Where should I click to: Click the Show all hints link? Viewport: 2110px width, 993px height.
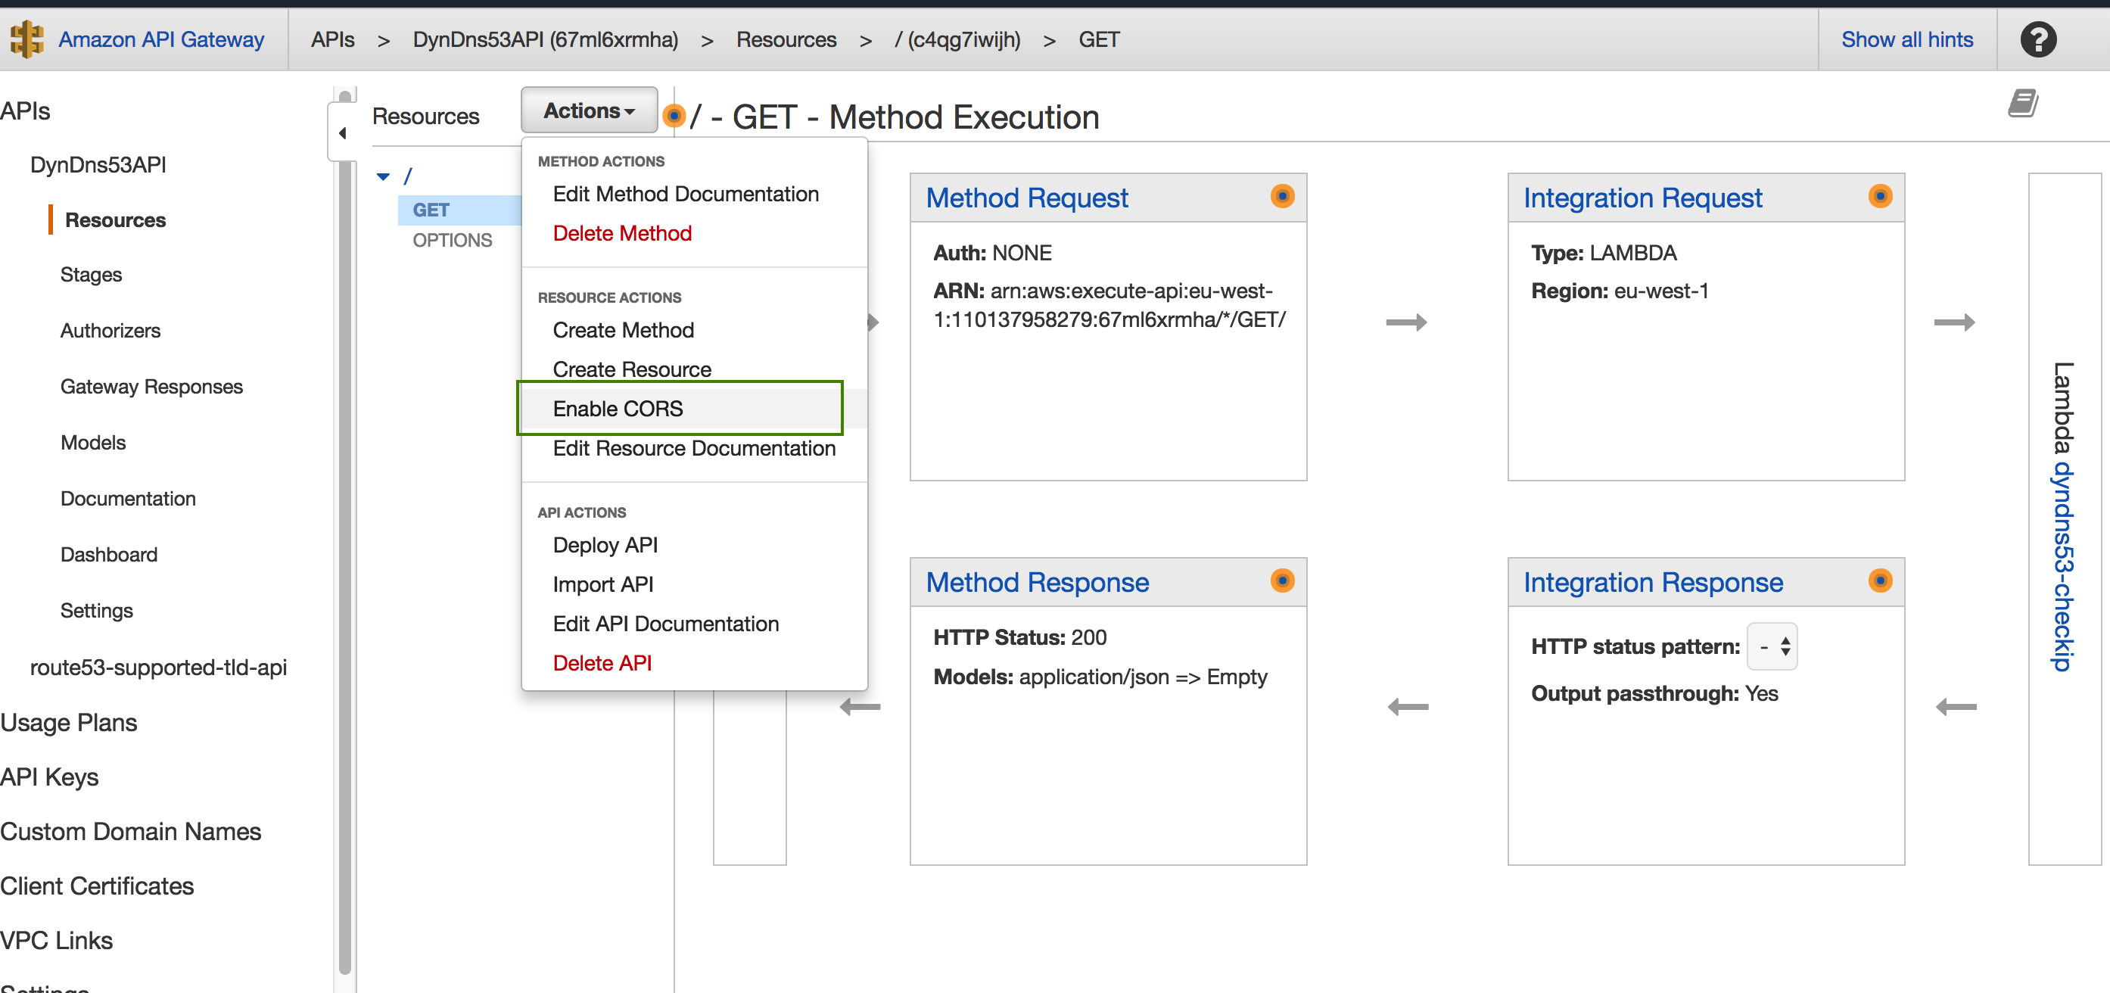[x=1906, y=39]
